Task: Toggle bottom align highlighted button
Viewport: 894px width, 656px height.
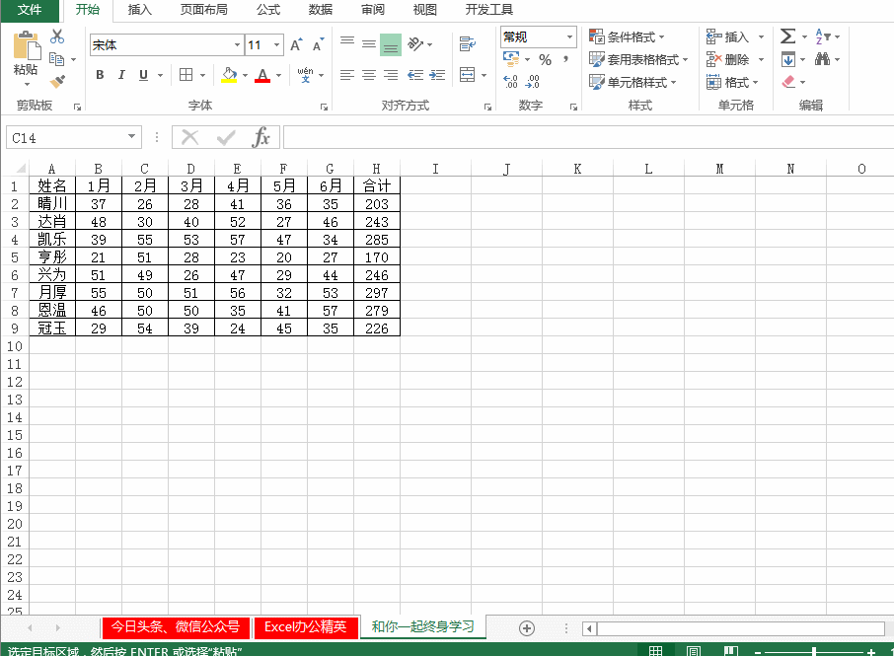Action: point(391,44)
